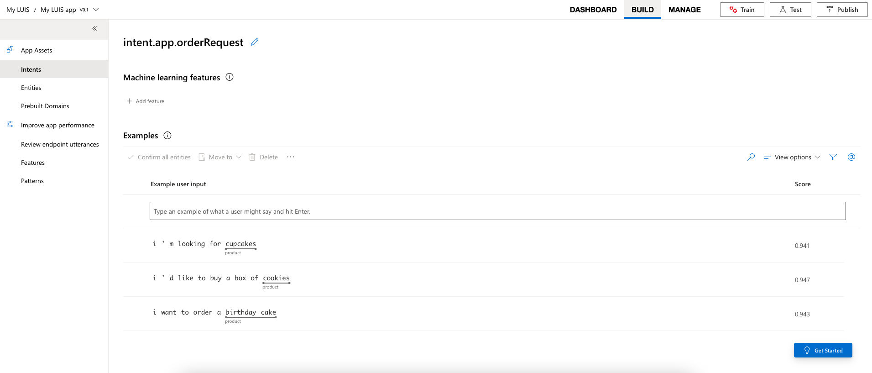Open Entities in the sidebar
Image resolution: width=872 pixels, height=373 pixels.
31,88
